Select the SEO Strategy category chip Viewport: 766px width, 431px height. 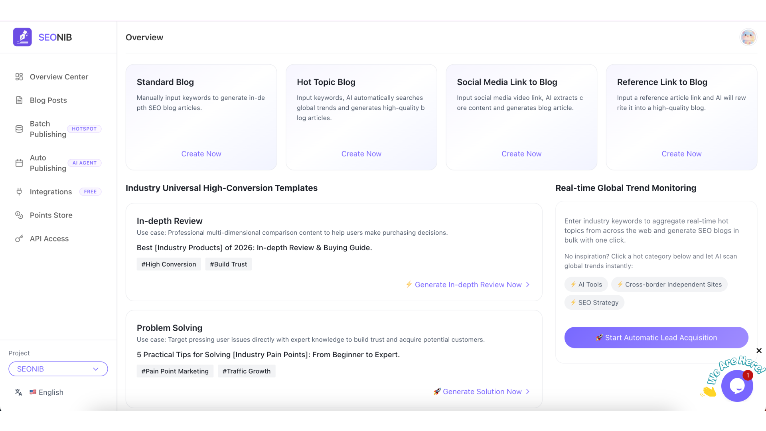594,302
